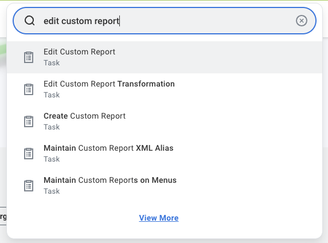Follow the View More link

[159, 218]
